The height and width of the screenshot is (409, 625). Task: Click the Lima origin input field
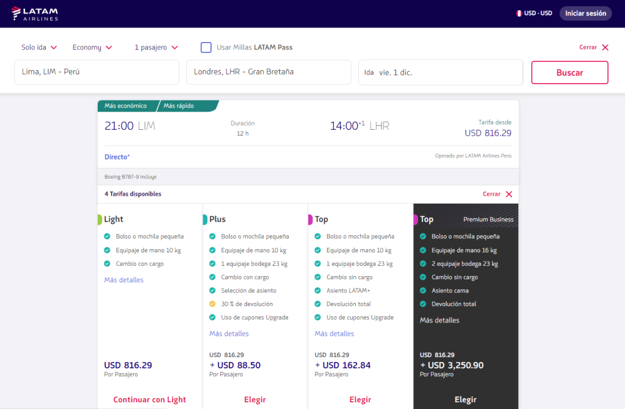coord(96,72)
